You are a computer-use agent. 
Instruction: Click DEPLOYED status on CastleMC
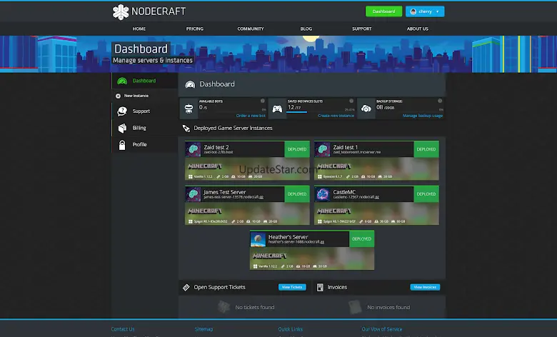[426, 194]
